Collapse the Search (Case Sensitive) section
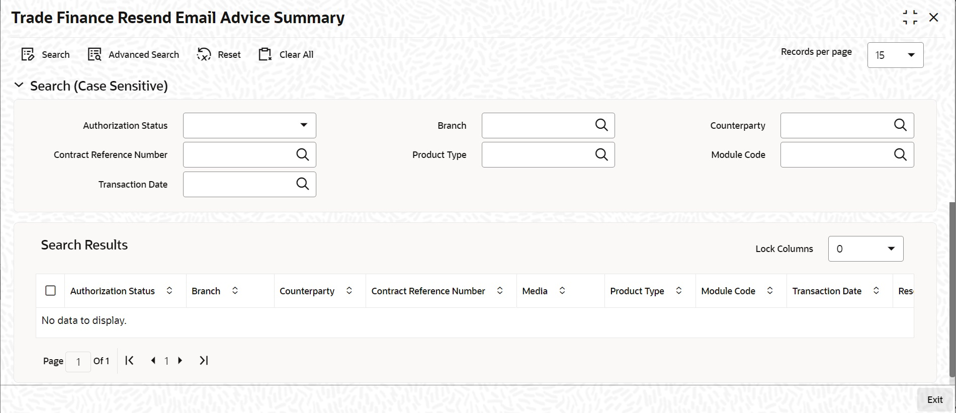The width and height of the screenshot is (956, 413). click(19, 86)
